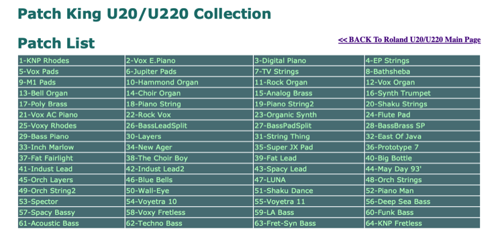The width and height of the screenshot is (500, 241).
Task: Click the 8-Bathsheba patch cell
Action: coord(422,71)
